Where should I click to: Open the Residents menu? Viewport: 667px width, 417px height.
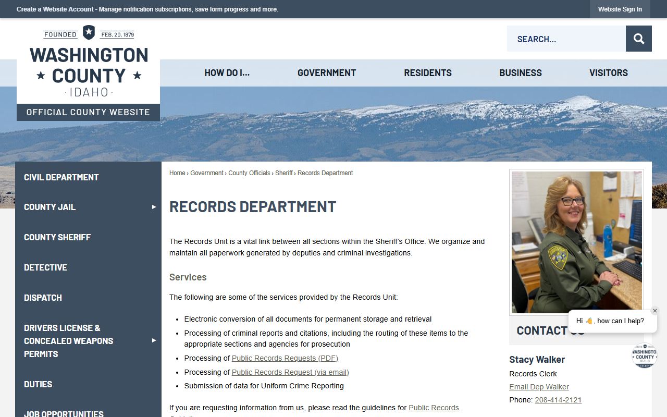[428, 73]
